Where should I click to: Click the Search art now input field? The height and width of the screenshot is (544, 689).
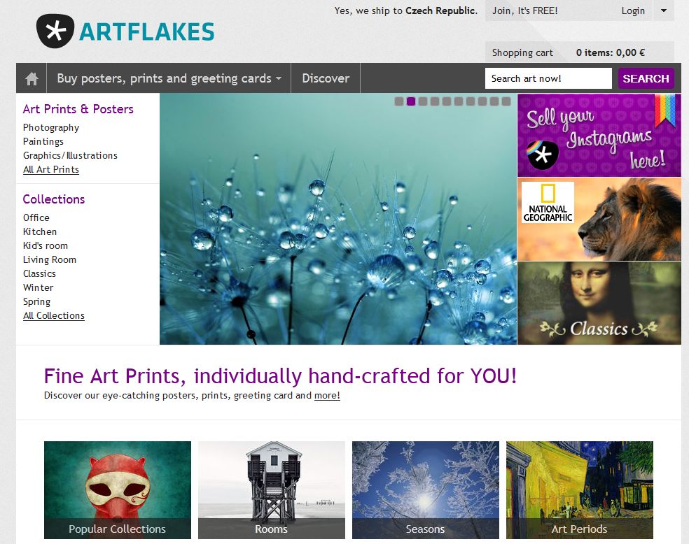548,78
